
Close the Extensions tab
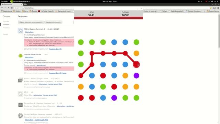click(21, 4)
